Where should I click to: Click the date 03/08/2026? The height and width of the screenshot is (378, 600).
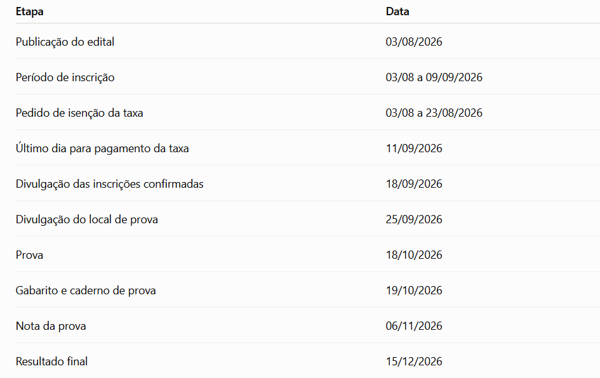[x=413, y=42]
